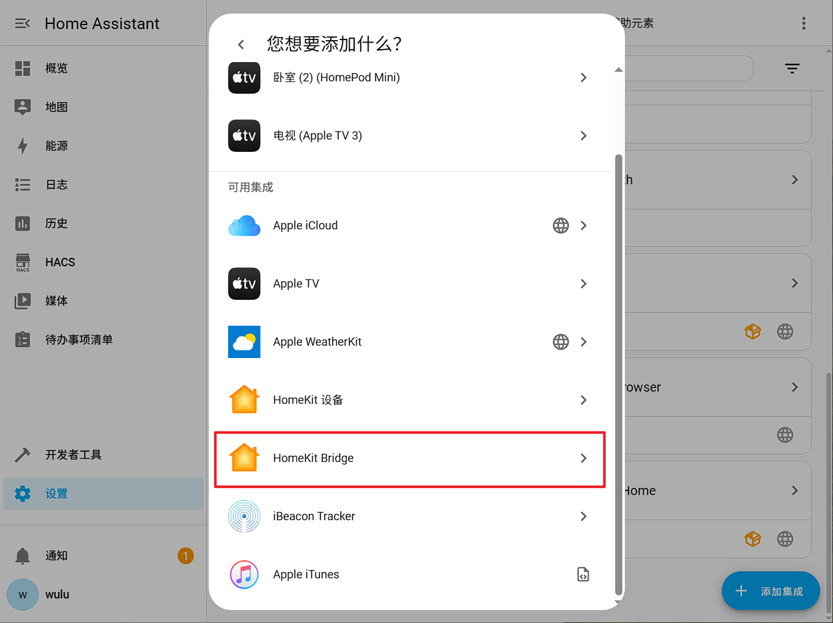Click the HomeKit 设备 house icon
Viewport: 833px width, 623px height.
[244, 400]
